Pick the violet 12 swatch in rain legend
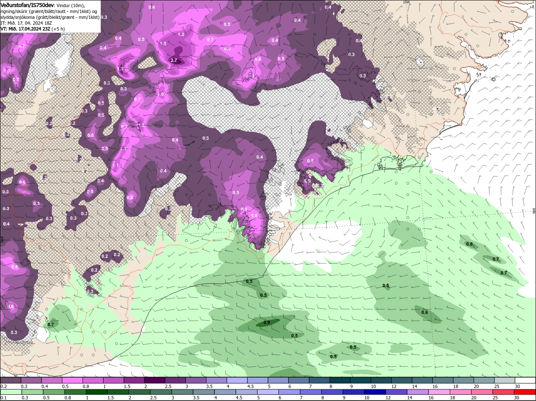 [x=397, y=392]
